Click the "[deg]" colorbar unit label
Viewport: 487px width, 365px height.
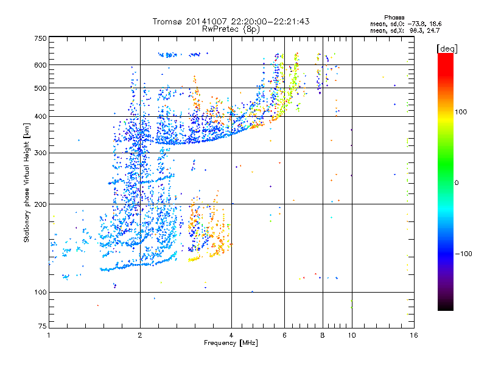pos(447,49)
